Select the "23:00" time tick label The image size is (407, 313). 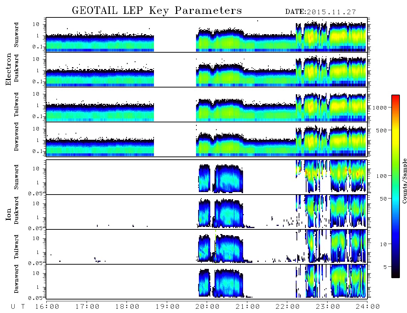[328, 307]
